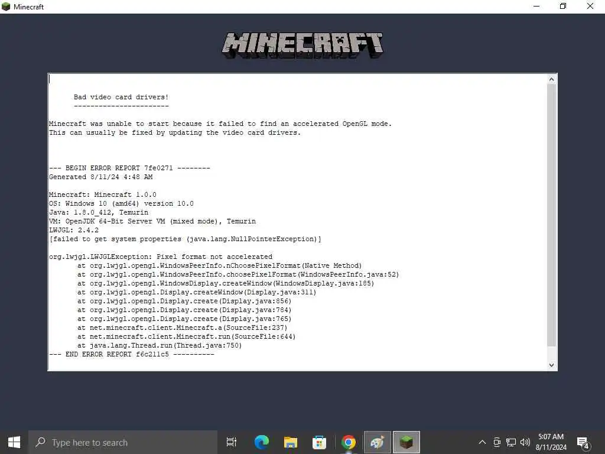605x454 pixels.
Task: Click the 'LWJGL: 2.4.2' line
Action: coord(74,231)
